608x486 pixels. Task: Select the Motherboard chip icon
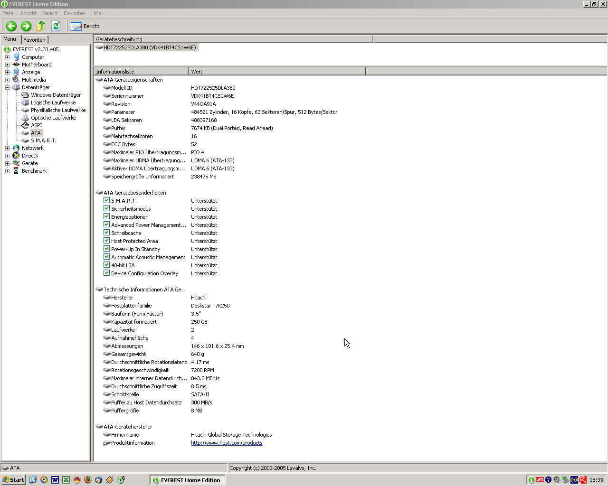tap(16, 65)
